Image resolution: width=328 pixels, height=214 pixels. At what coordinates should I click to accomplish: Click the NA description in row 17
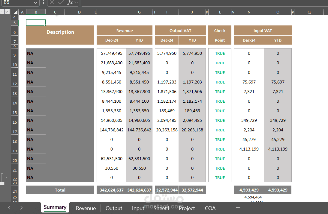point(30,130)
